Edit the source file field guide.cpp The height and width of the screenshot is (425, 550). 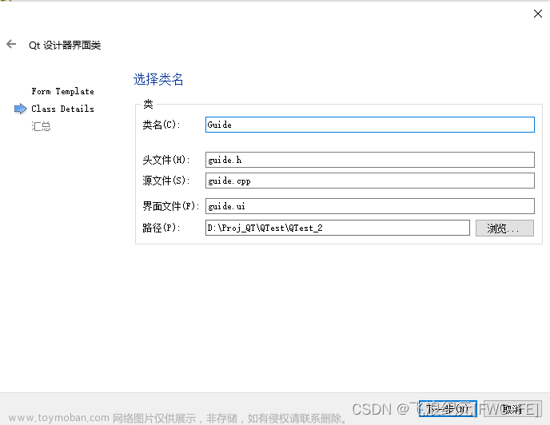coord(369,181)
